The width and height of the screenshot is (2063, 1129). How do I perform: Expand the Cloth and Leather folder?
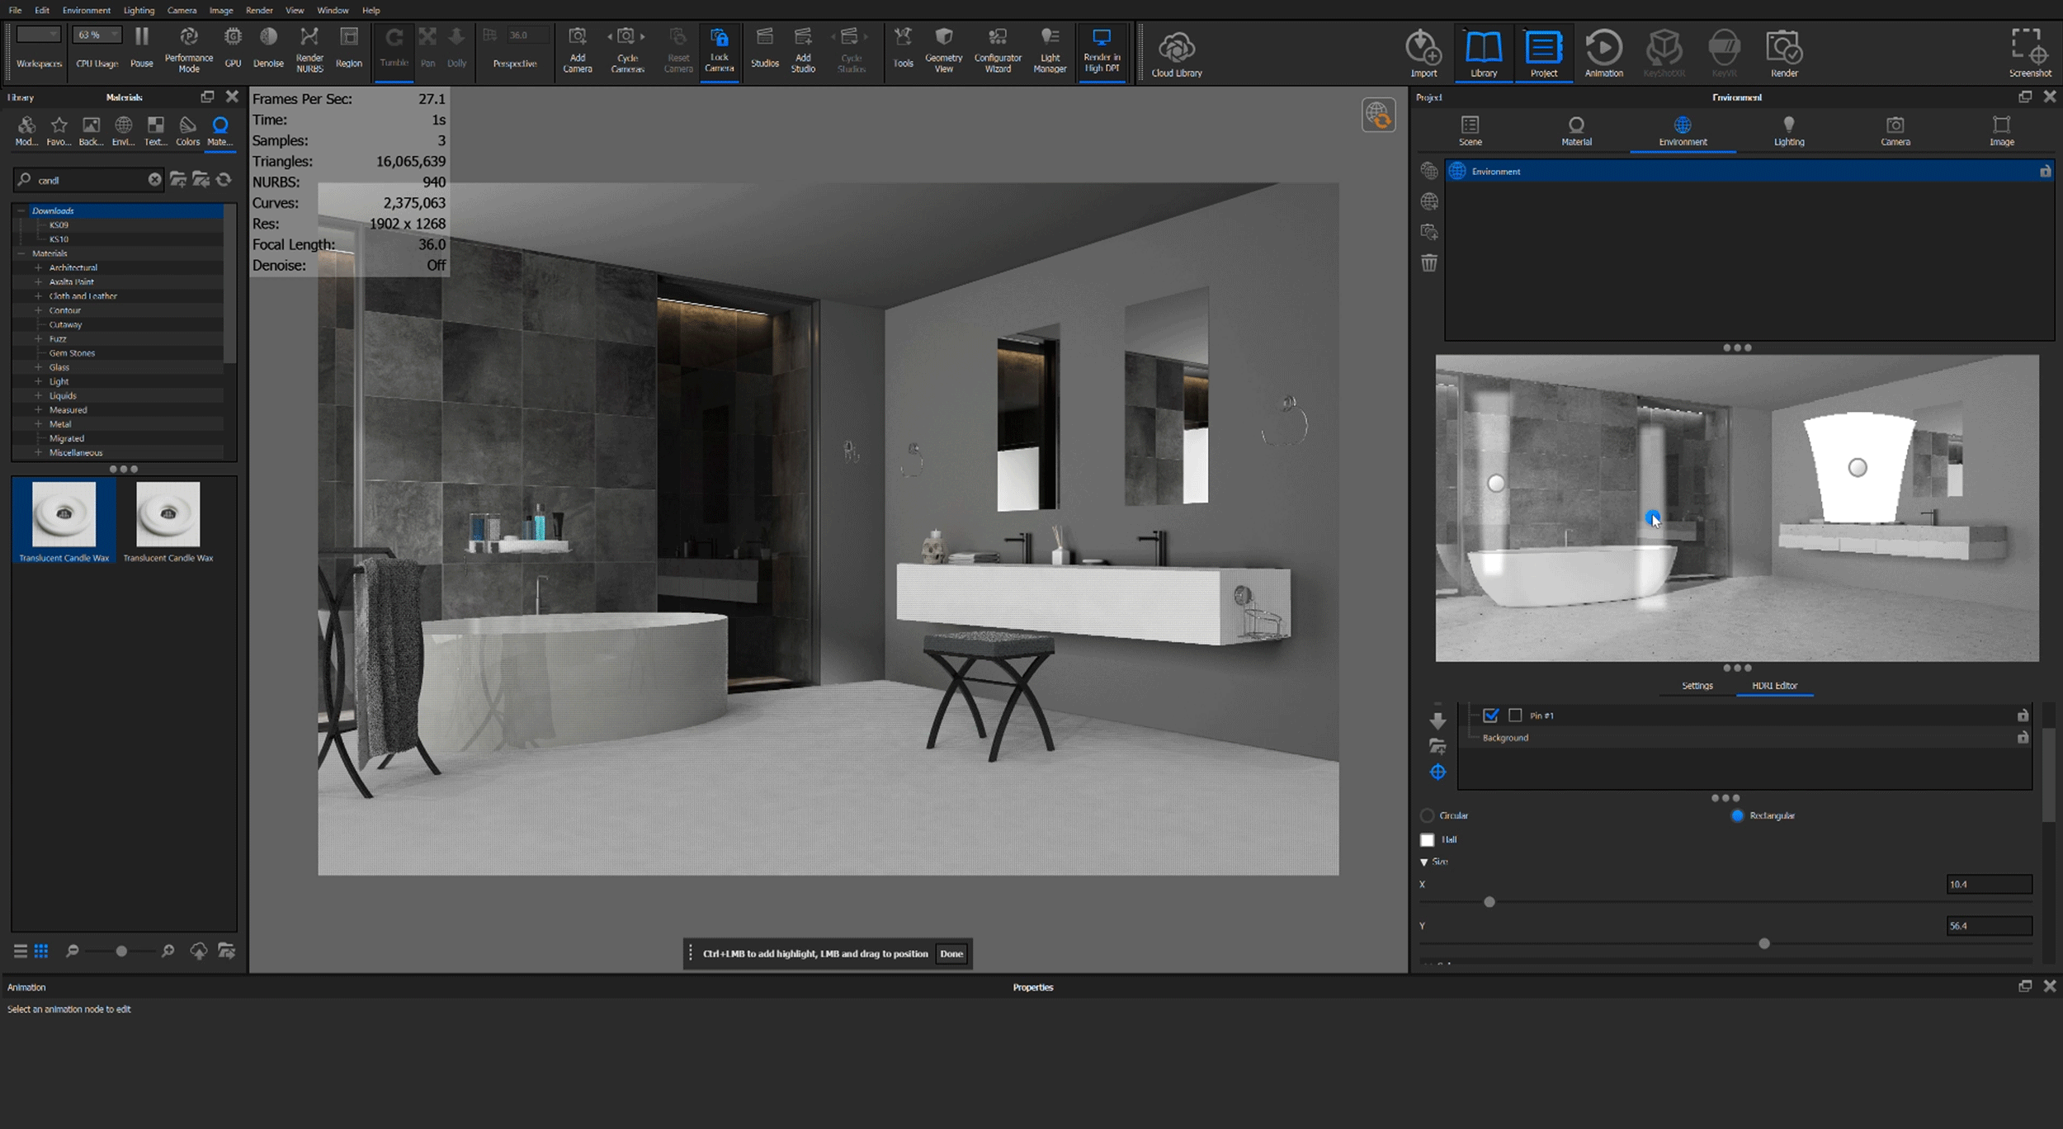click(38, 296)
